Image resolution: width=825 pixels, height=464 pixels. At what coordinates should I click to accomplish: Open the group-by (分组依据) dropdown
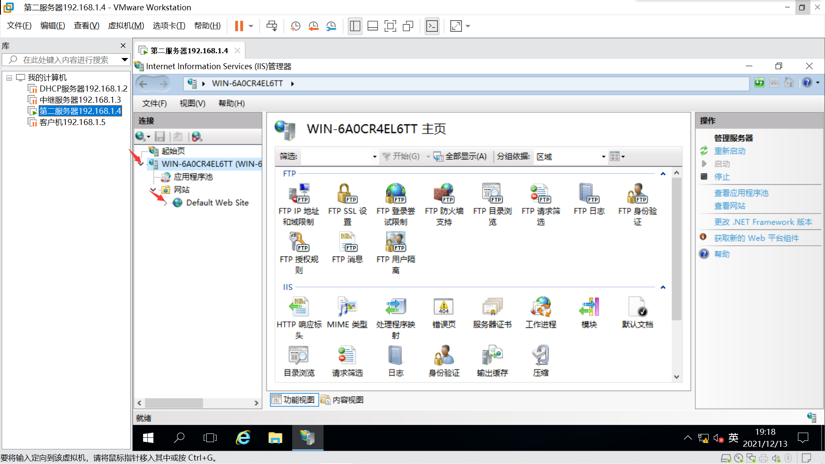(x=603, y=157)
